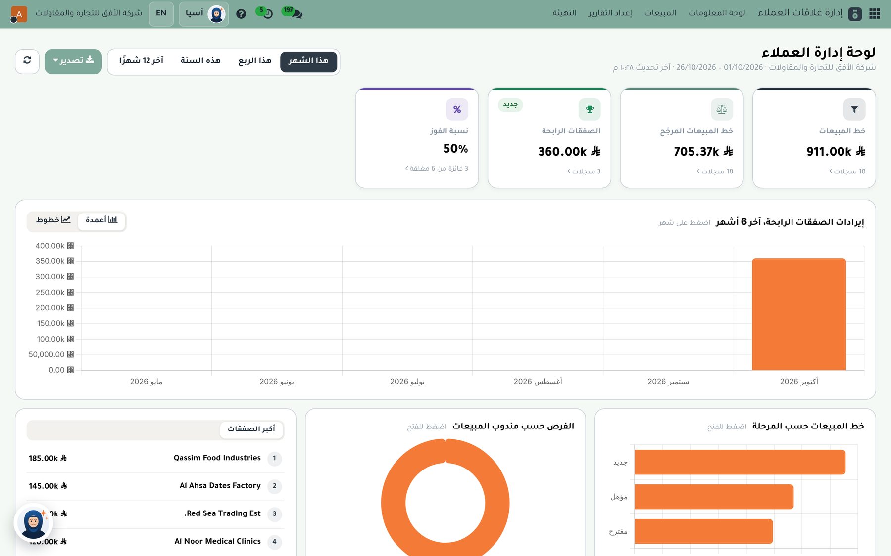Click the أكتوبر 2026 orange revenue bar
The width and height of the screenshot is (891, 556).
click(799, 314)
